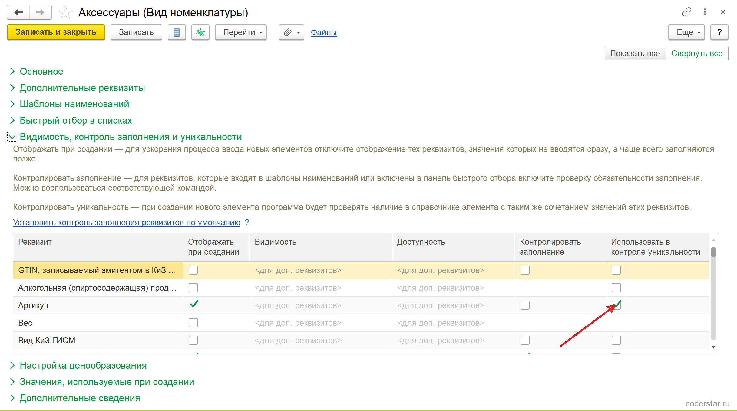Select the Вес row name
This screenshot has width=737, height=411.
[98, 323]
